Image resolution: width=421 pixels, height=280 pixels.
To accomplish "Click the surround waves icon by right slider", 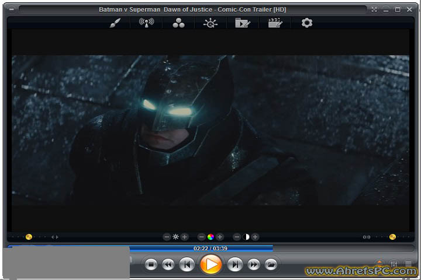I will click(x=367, y=237).
